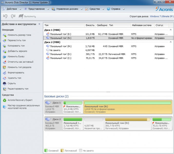The height and width of the screenshot is (154, 174).
Task: Select the Move volume icon
Action: (x=4, y=40)
